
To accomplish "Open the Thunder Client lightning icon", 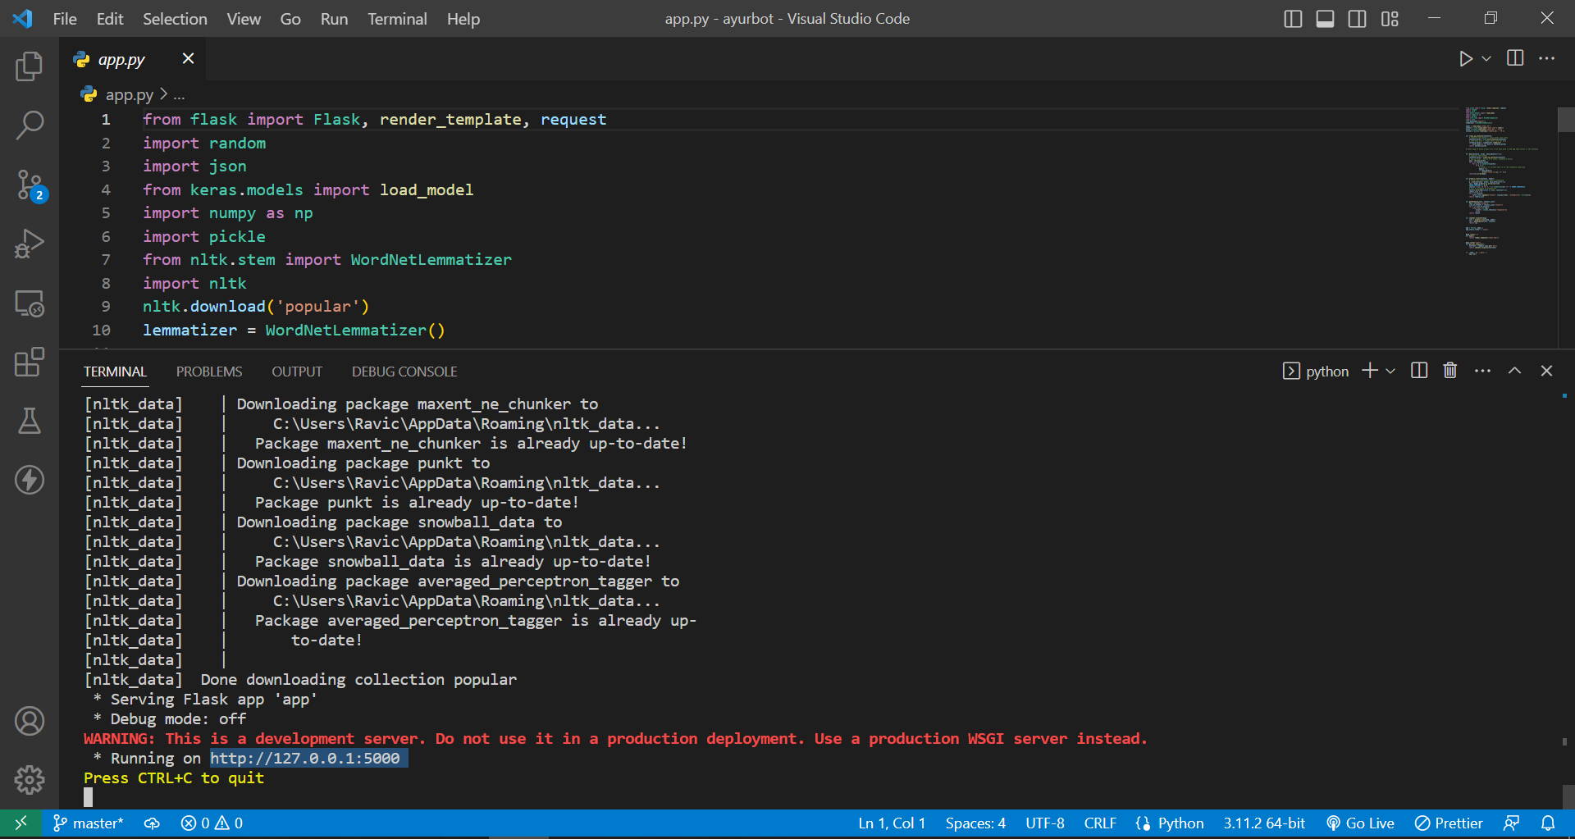I will (x=30, y=480).
